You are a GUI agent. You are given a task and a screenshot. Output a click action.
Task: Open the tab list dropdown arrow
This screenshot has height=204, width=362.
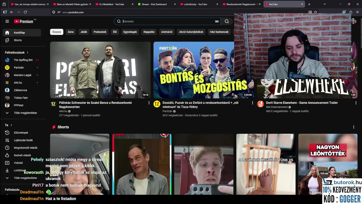pyautogui.click(x=325, y=4)
